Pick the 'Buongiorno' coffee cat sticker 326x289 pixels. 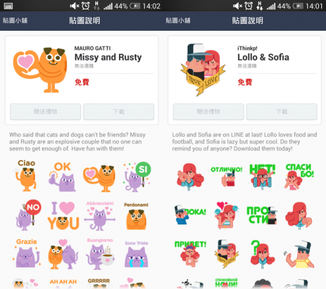point(100,254)
